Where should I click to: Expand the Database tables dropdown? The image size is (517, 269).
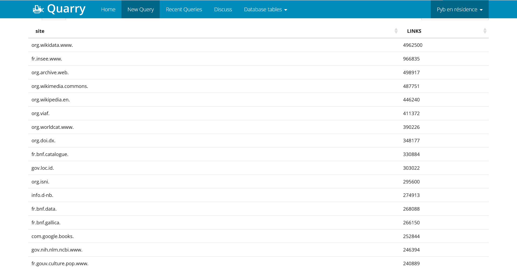pos(266,9)
